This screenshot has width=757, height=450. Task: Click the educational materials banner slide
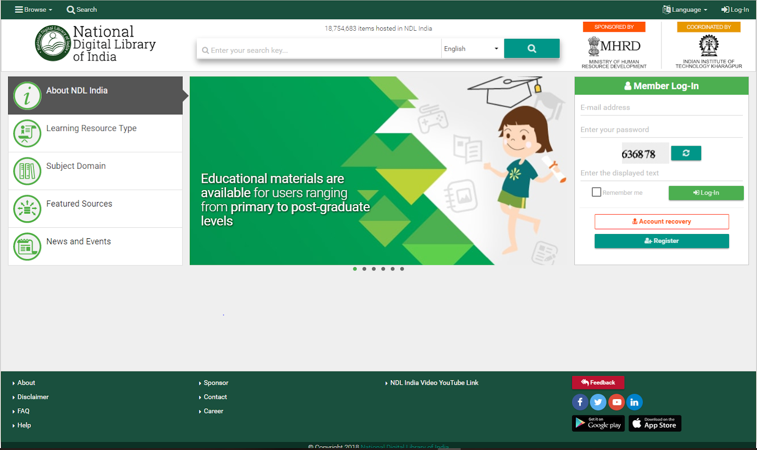378,171
